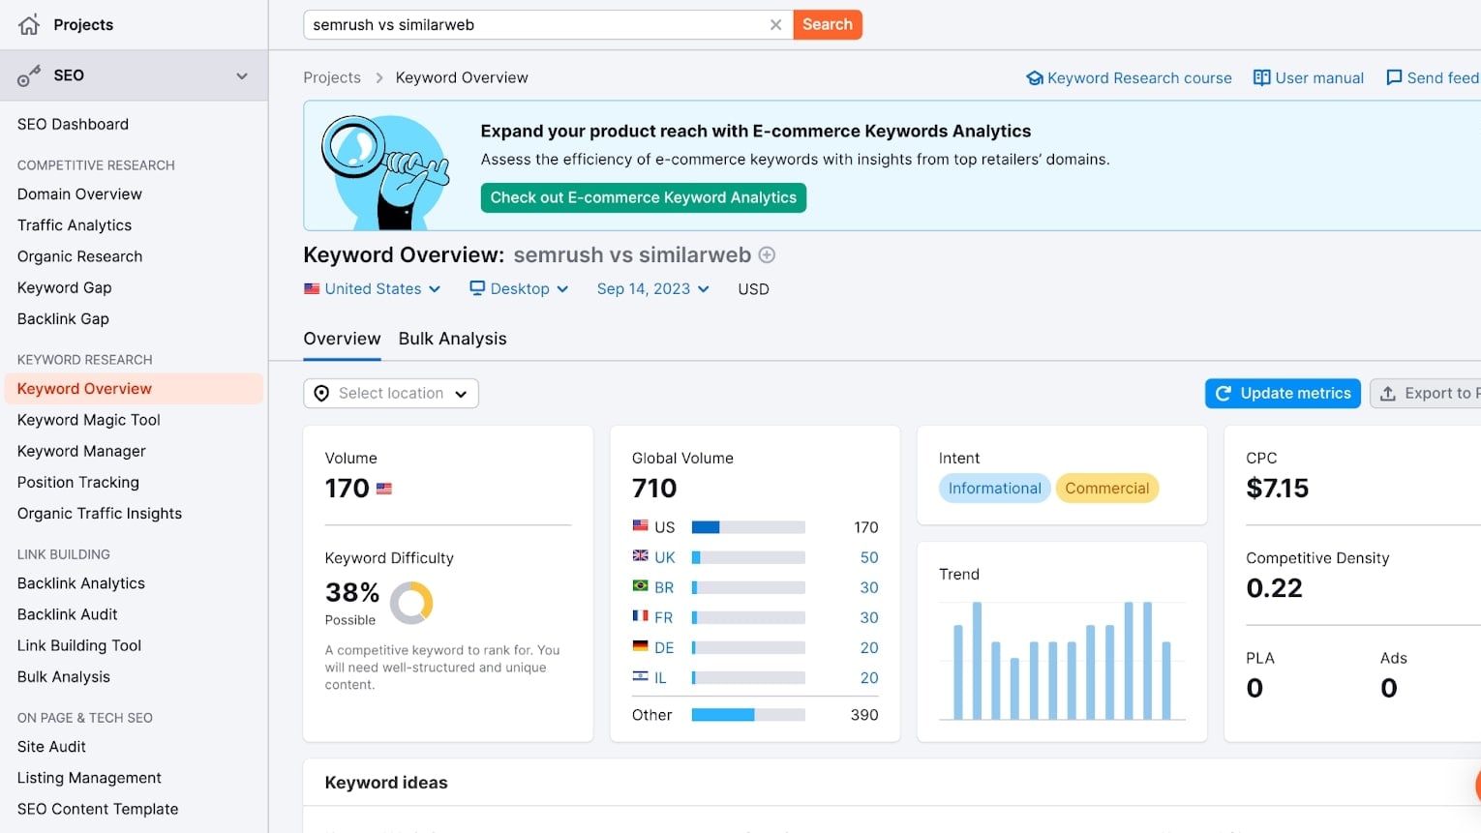Open the Select location dropdown
Viewport: 1481px width, 833px height.
click(x=391, y=394)
